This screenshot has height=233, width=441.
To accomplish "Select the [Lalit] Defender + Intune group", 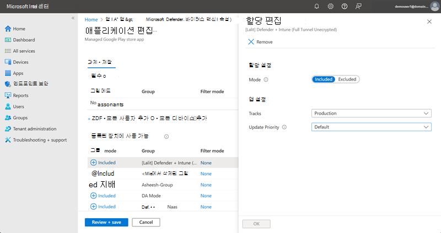I will (169, 162).
